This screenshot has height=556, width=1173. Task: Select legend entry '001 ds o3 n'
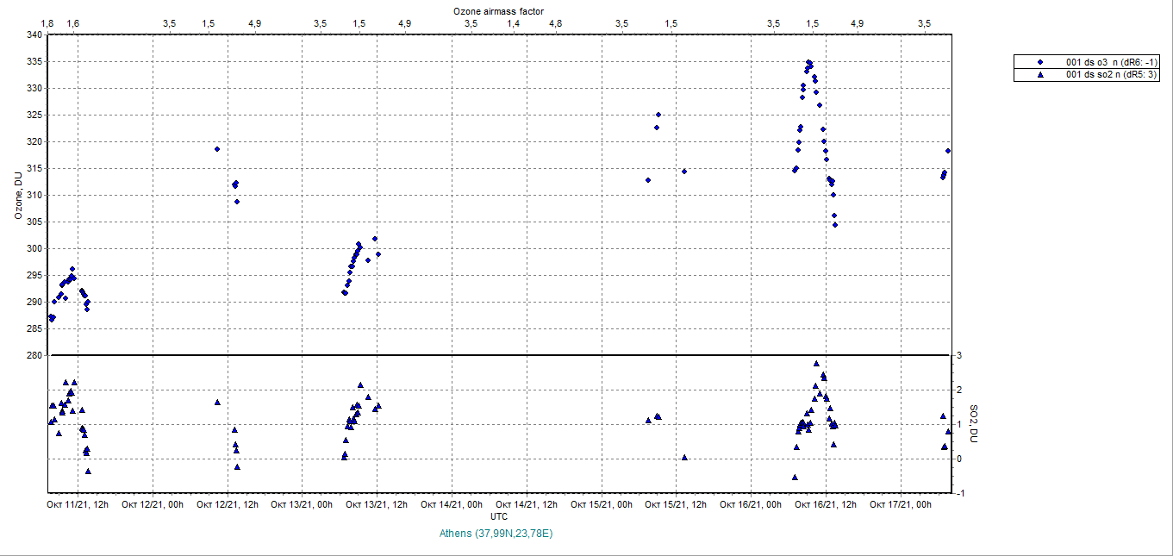[1112, 62]
